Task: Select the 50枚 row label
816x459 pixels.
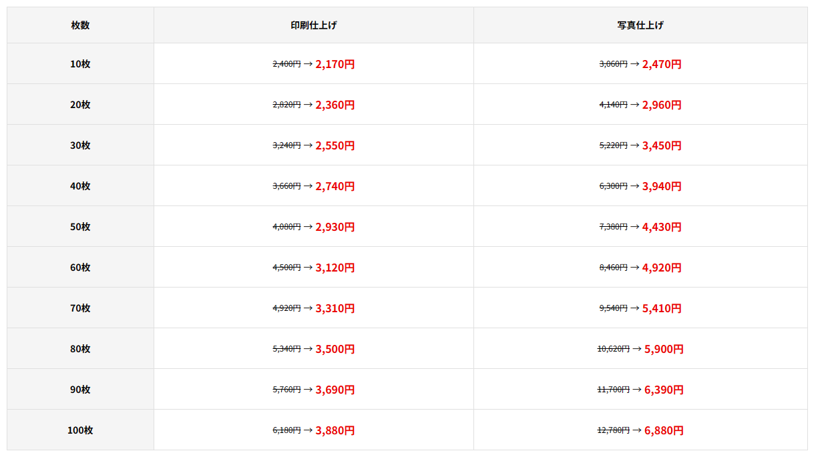Action: (x=80, y=227)
